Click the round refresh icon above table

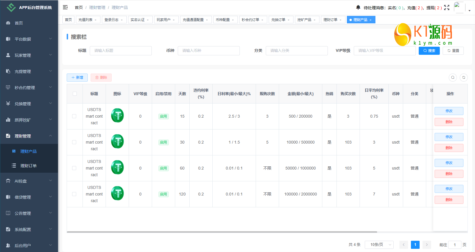(464, 77)
